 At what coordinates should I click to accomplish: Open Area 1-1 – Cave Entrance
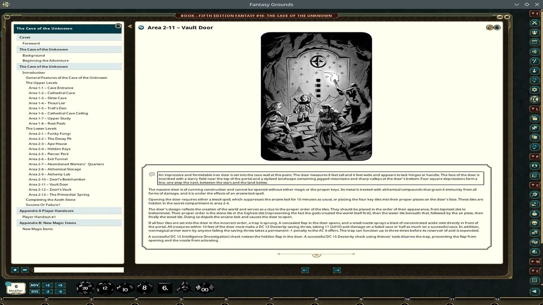tap(51, 88)
